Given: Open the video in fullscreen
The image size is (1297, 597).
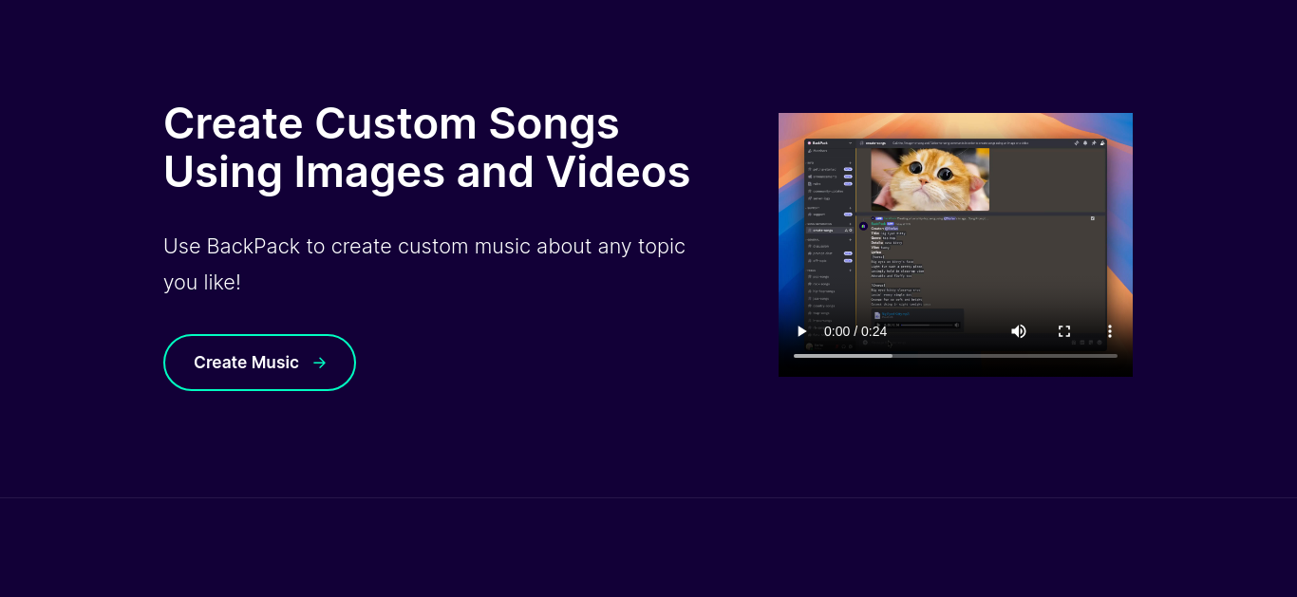Looking at the screenshot, I should (x=1064, y=331).
